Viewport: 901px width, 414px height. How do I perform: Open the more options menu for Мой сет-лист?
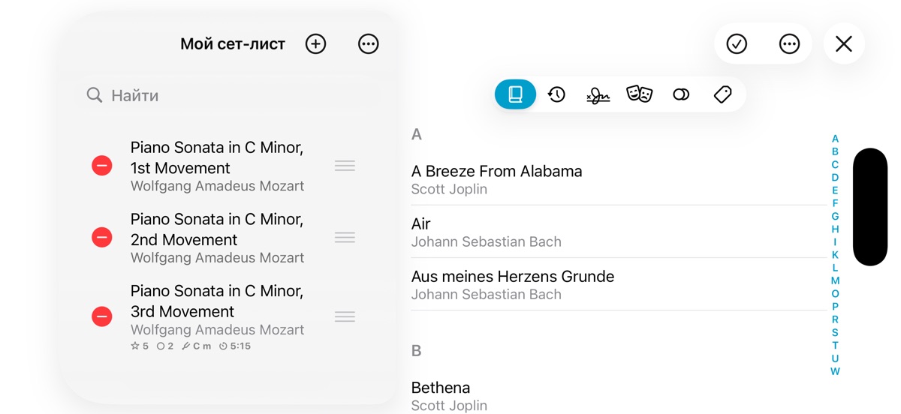(368, 44)
